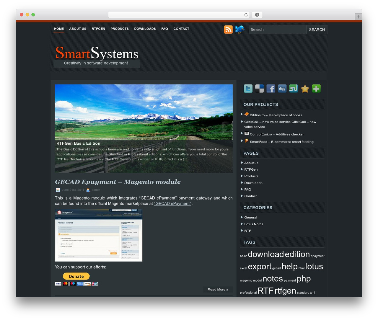The image size is (378, 320).
Task: Select the "help" tag
Action: [x=290, y=267]
